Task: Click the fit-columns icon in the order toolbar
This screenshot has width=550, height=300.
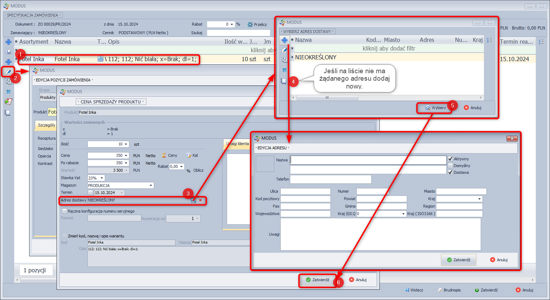Action: pyautogui.click(x=7, y=113)
